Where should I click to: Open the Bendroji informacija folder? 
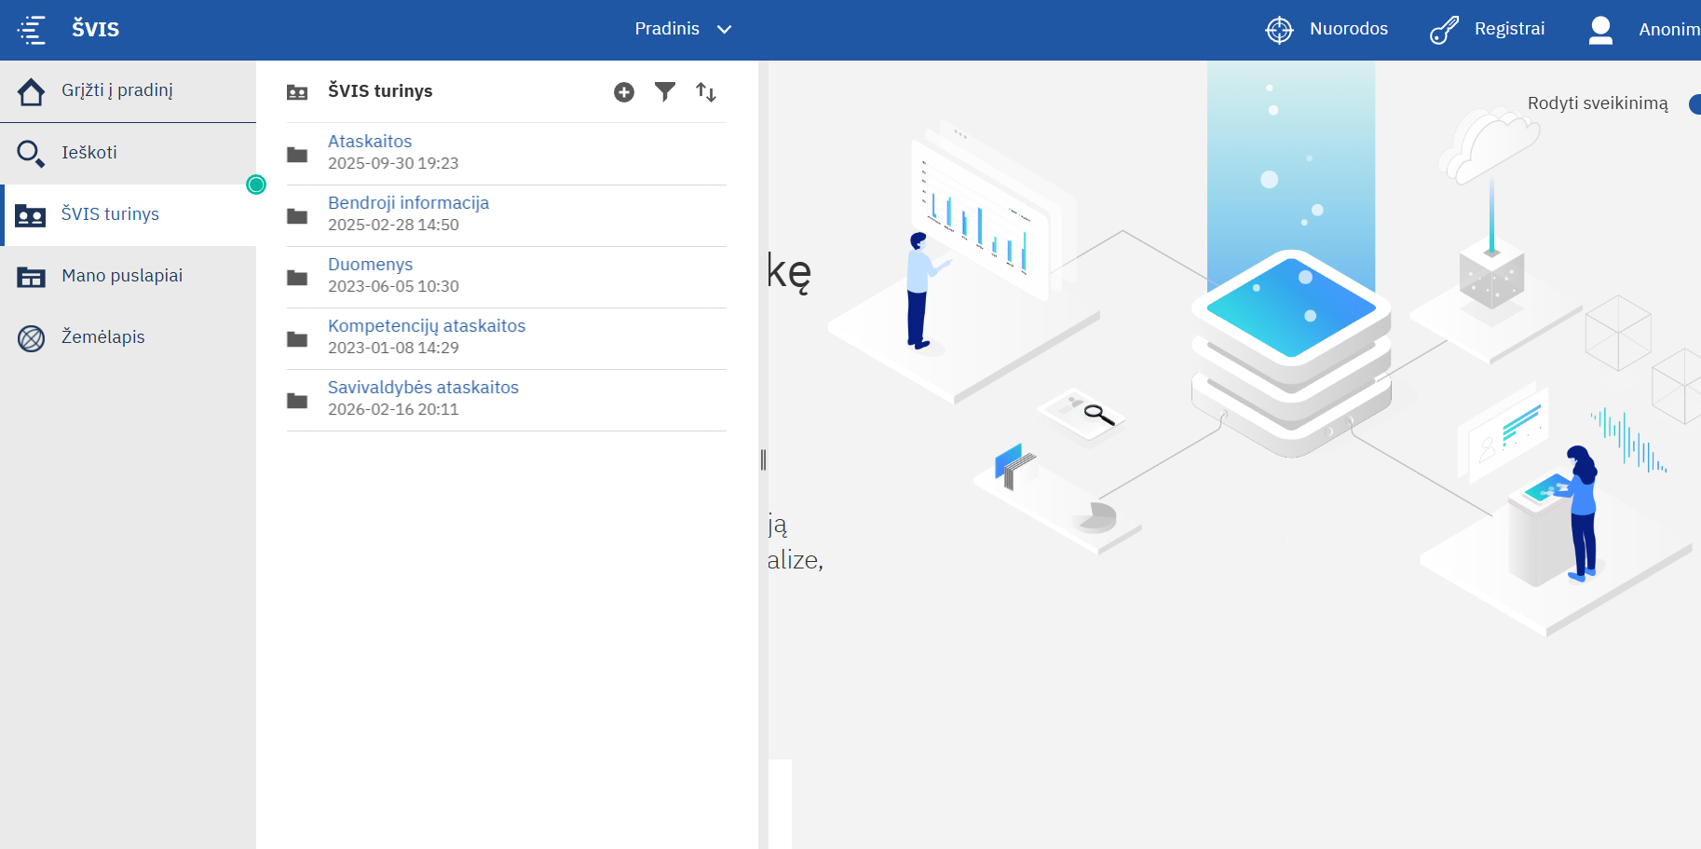408,203
